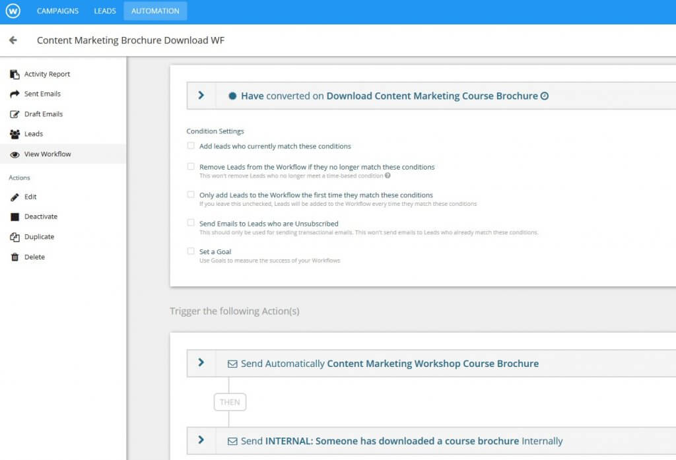Image resolution: width=676 pixels, height=460 pixels.
Task: Click the Edit pencil action
Action: (x=30, y=197)
